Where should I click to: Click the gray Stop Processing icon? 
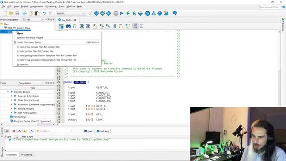tap(116, 13)
